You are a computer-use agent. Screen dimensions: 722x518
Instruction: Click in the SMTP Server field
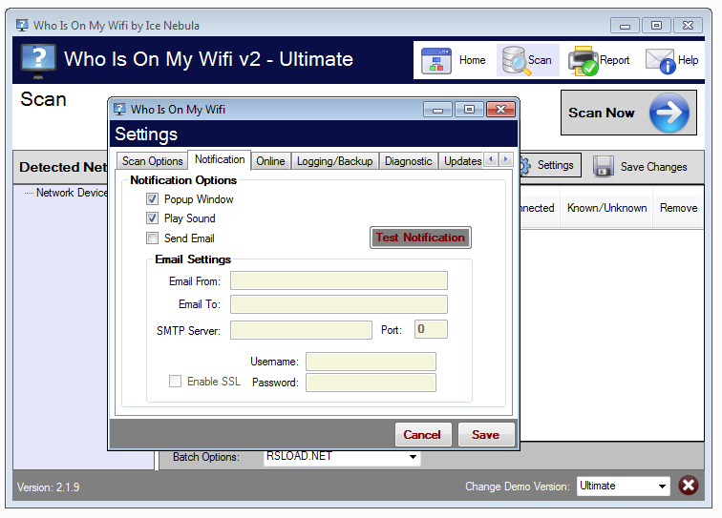(x=301, y=330)
